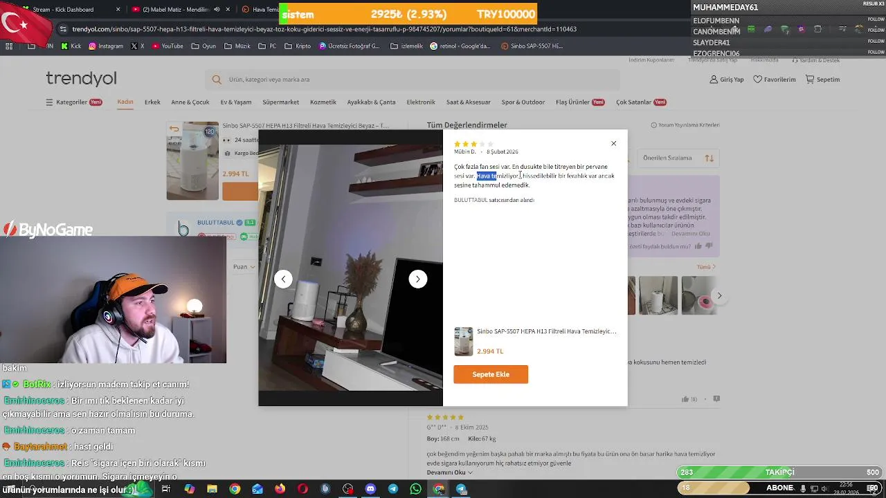Click the three-star review rating
This screenshot has width=886, height=498.
click(473, 144)
